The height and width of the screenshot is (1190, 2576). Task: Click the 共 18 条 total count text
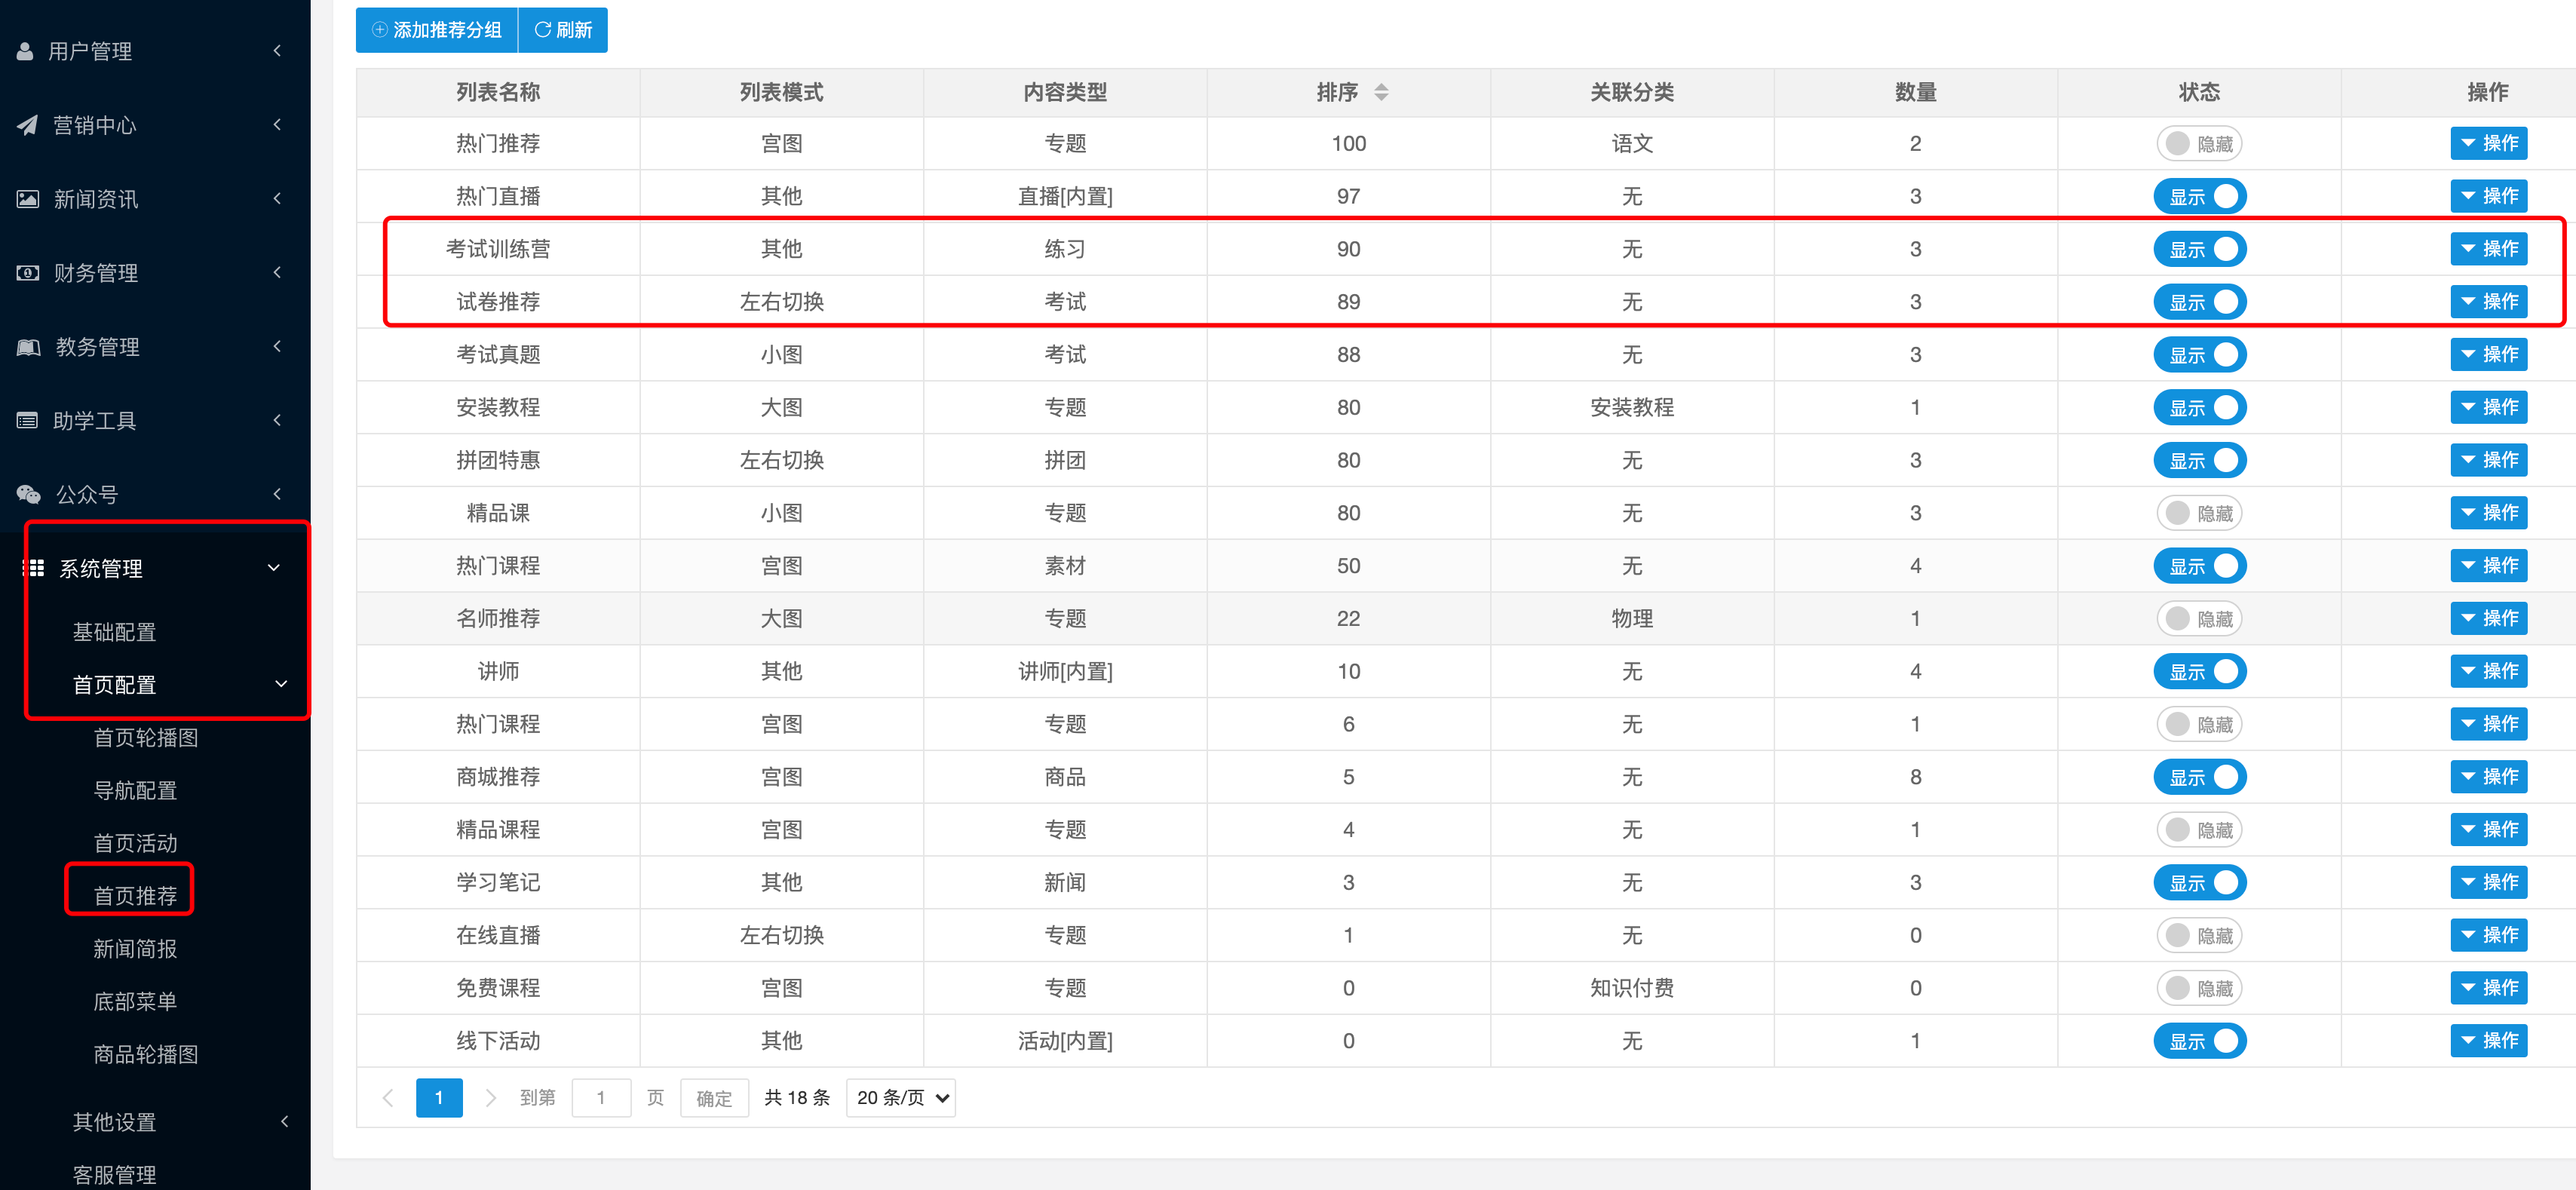tap(797, 1098)
